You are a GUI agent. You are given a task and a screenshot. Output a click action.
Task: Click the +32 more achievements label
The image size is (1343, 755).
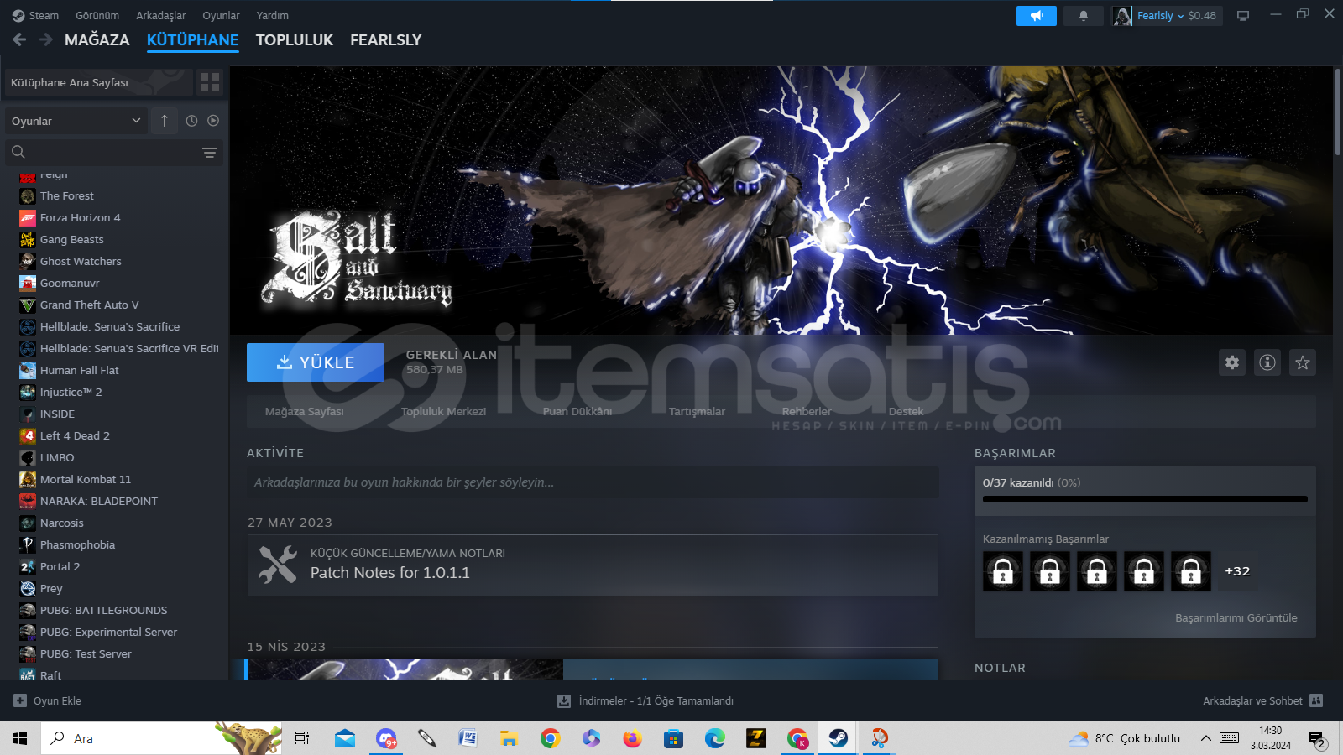[x=1237, y=571]
